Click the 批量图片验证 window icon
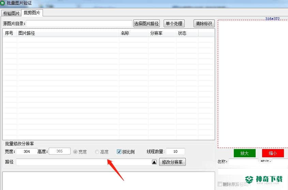This screenshot has height=190, width=288. pyautogui.click(x=2, y=3)
